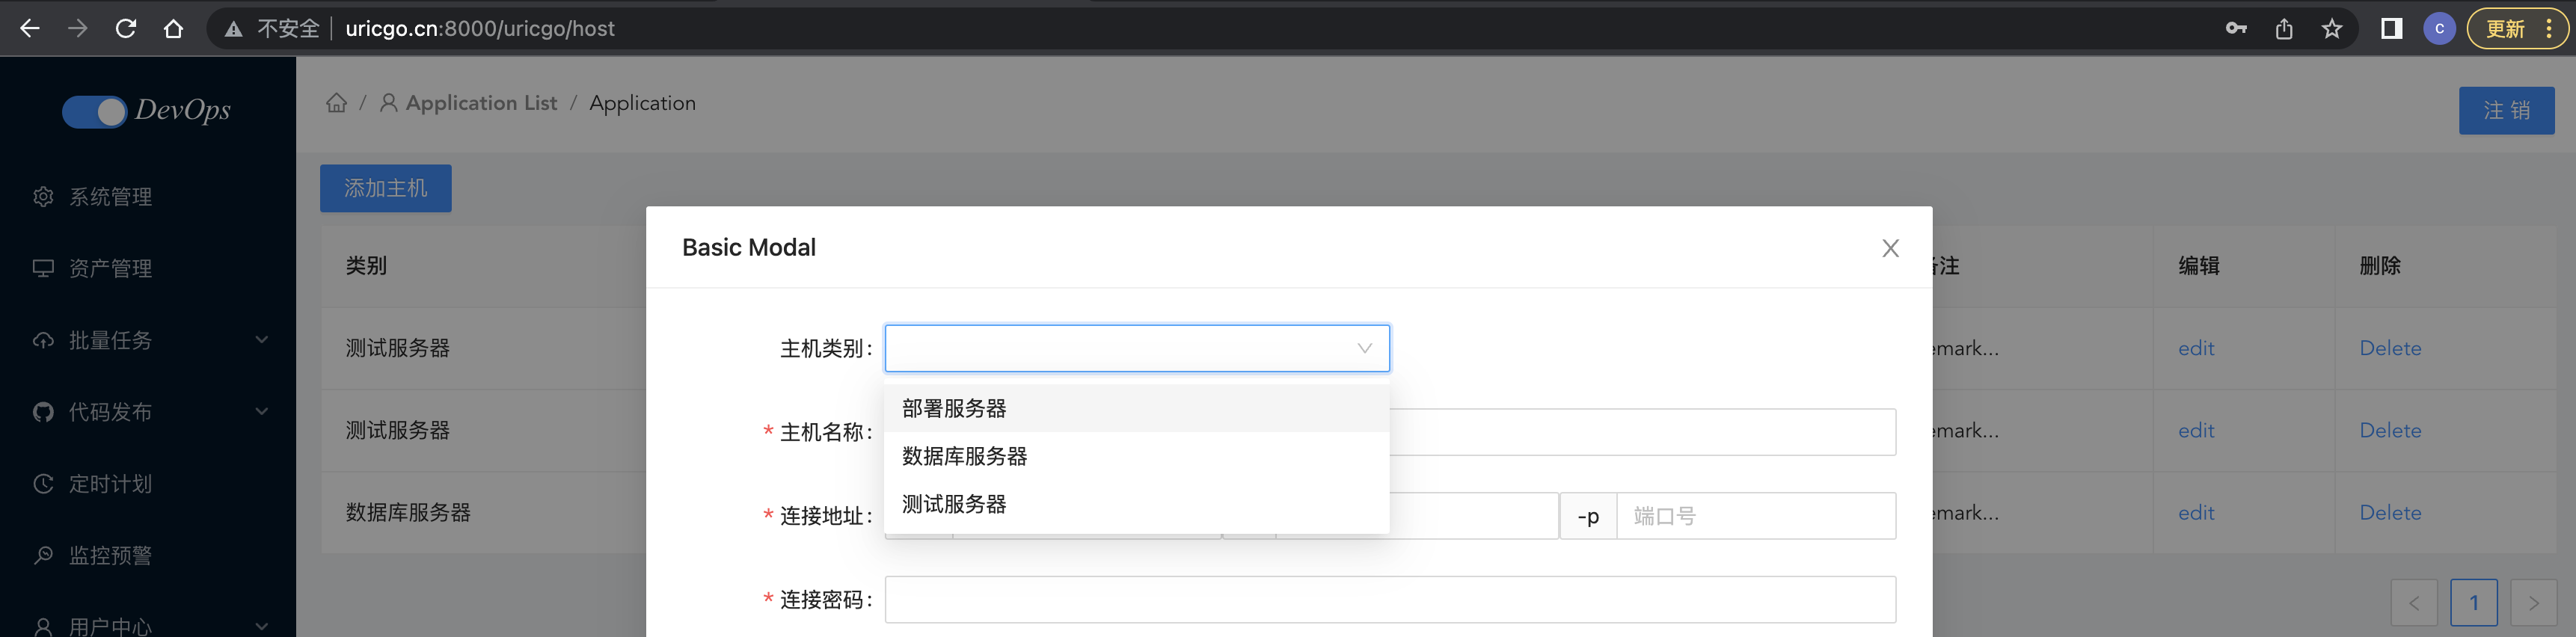
Task: Bookmark this page with star icon
Action: [x=2332, y=29]
